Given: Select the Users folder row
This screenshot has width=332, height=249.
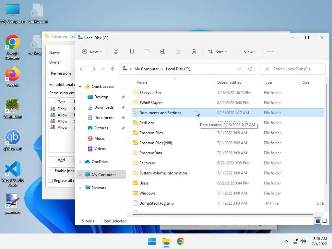Looking at the screenshot, I should click(x=228, y=183).
